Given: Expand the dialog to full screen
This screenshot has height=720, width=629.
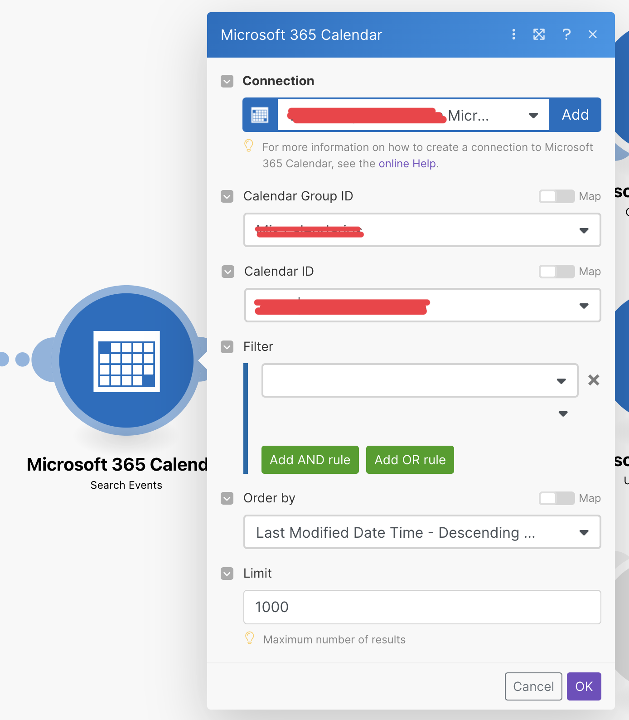Looking at the screenshot, I should coord(539,34).
